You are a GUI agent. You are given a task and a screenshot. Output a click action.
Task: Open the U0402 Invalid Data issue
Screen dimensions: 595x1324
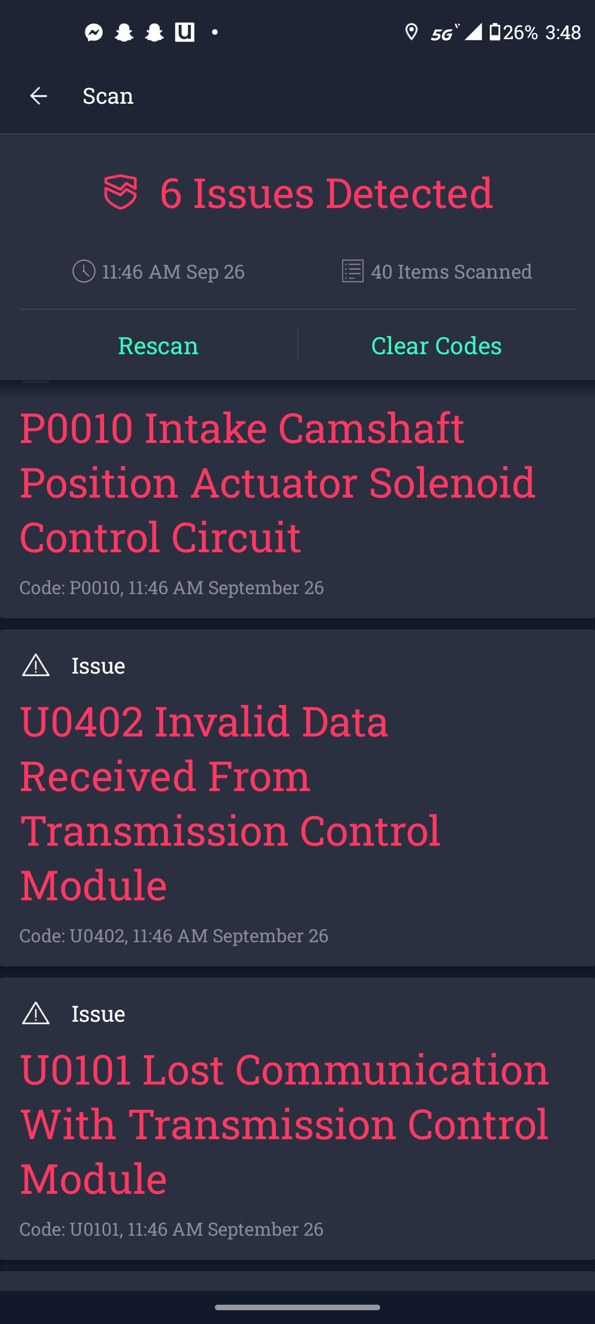[231, 803]
